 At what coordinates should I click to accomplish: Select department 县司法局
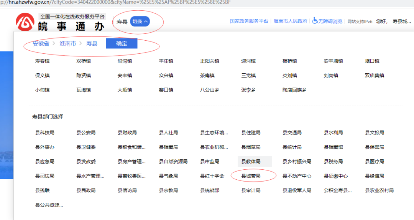click(44, 176)
